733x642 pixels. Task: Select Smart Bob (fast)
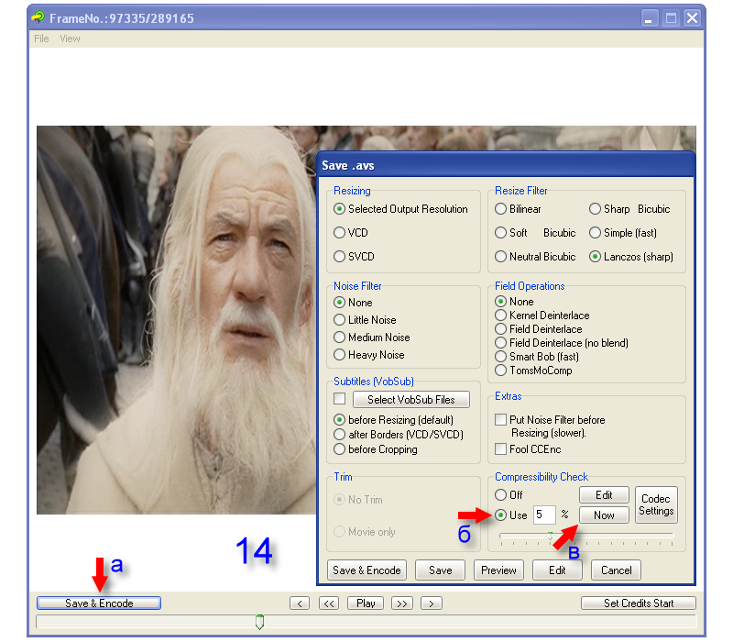tap(537, 357)
